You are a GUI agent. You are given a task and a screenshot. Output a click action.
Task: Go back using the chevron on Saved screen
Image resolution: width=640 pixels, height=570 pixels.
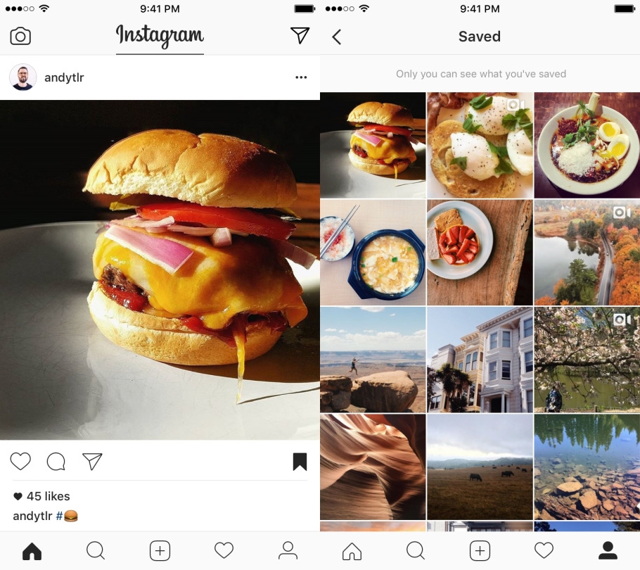[x=336, y=37]
